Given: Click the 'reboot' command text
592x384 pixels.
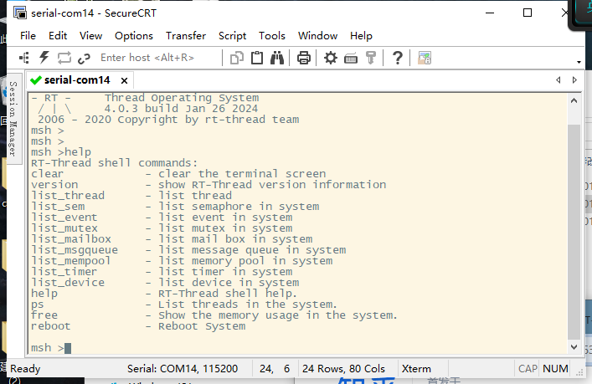Looking at the screenshot, I should point(50,326).
